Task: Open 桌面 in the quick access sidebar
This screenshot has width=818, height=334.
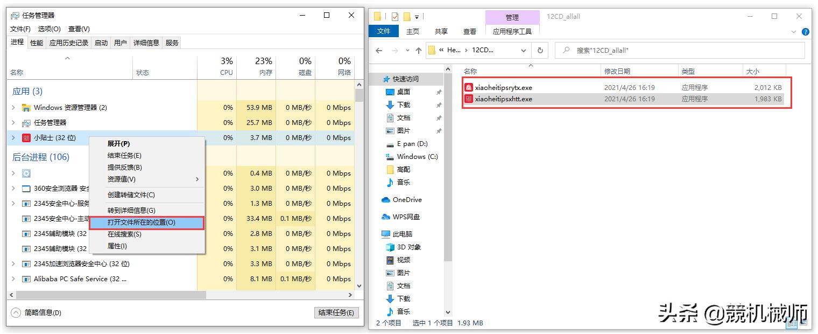Action: coord(404,92)
